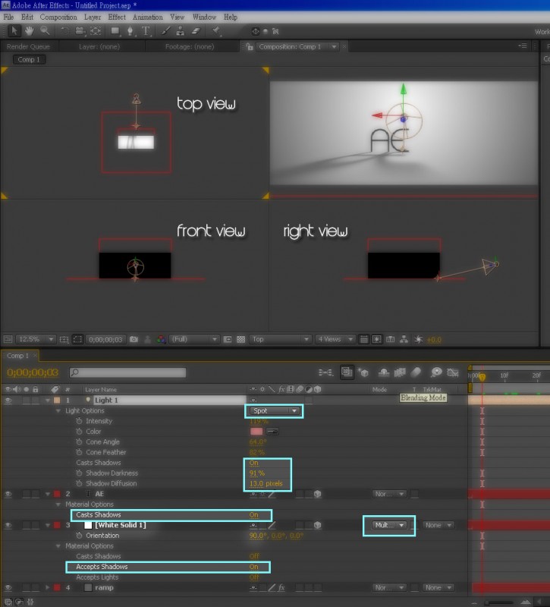Toggle Accepts Lights Off value

[254, 577]
